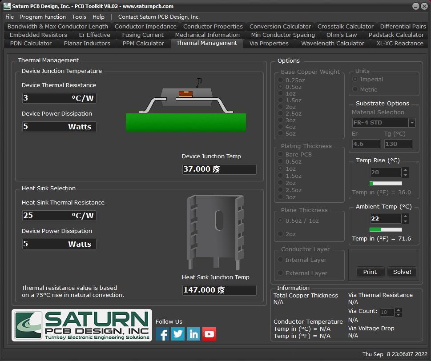Select 0.5oz / 1oz plane thickness
Viewport: 431px width, 361px height.
point(280,221)
